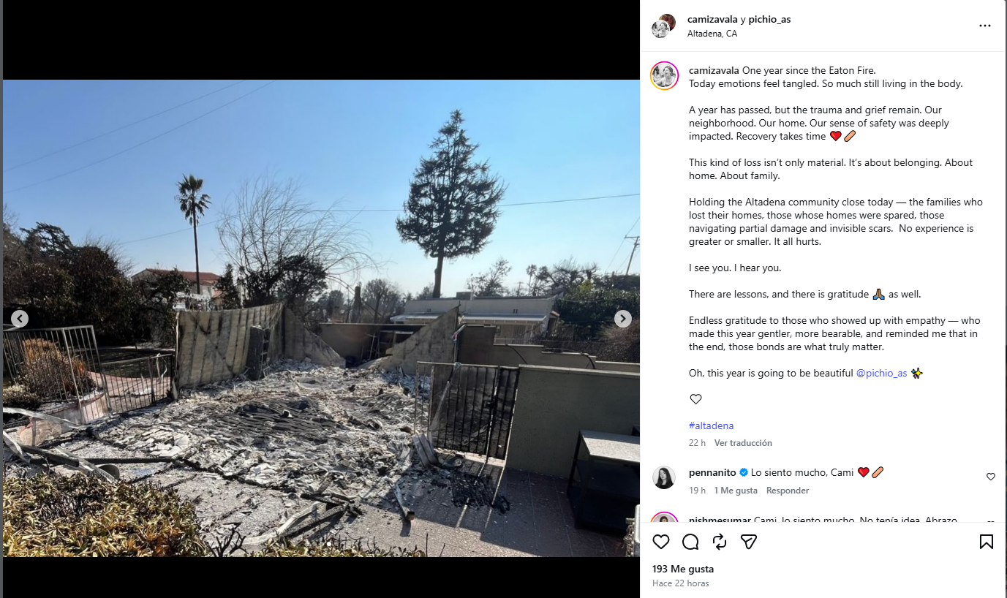Open three-dot more options menu

(x=985, y=26)
